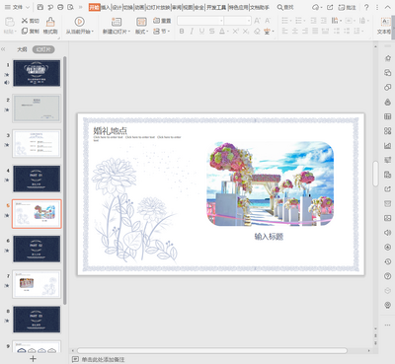This screenshot has width=395, height=364.
Task: Click the Save icon in quick access bar
Action: (40, 7)
